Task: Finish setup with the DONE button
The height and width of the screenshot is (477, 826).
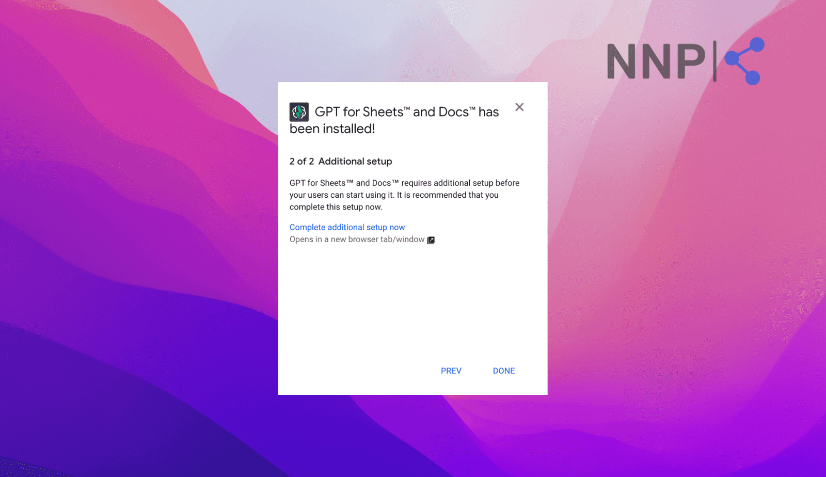Action: click(x=504, y=371)
